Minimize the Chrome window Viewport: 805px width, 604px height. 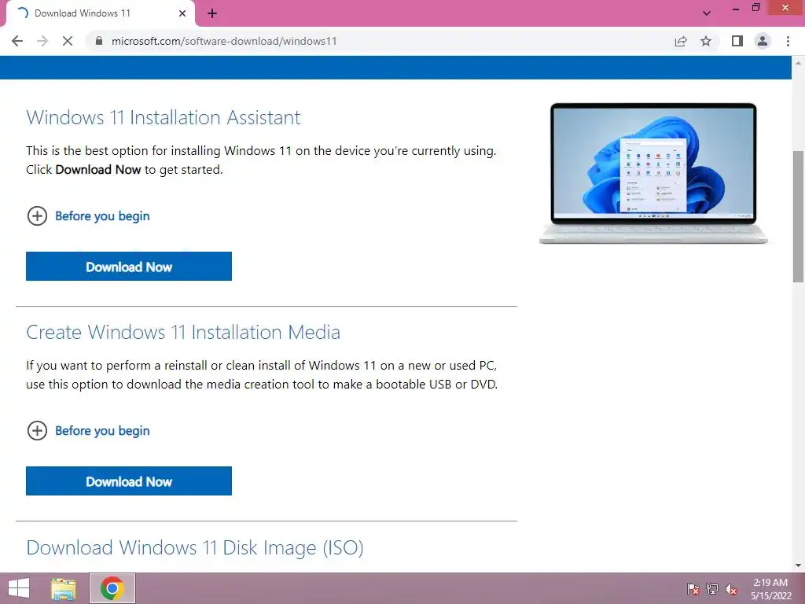[736, 8]
